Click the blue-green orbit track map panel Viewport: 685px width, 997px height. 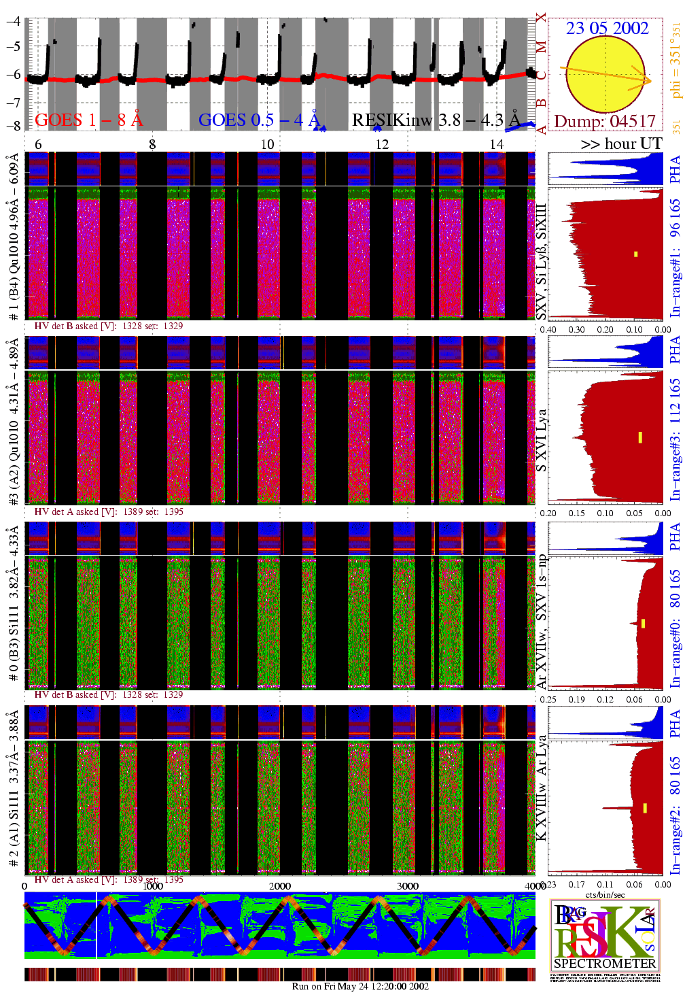pos(279,926)
